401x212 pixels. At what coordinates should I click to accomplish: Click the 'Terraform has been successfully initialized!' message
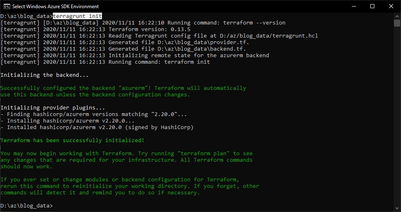click(72, 141)
